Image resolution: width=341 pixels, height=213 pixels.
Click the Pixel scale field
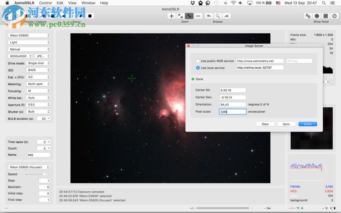[233, 112]
